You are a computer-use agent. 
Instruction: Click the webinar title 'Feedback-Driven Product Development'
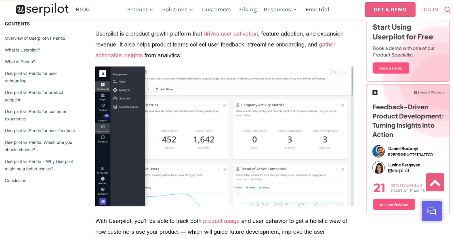(x=408, y=121)
